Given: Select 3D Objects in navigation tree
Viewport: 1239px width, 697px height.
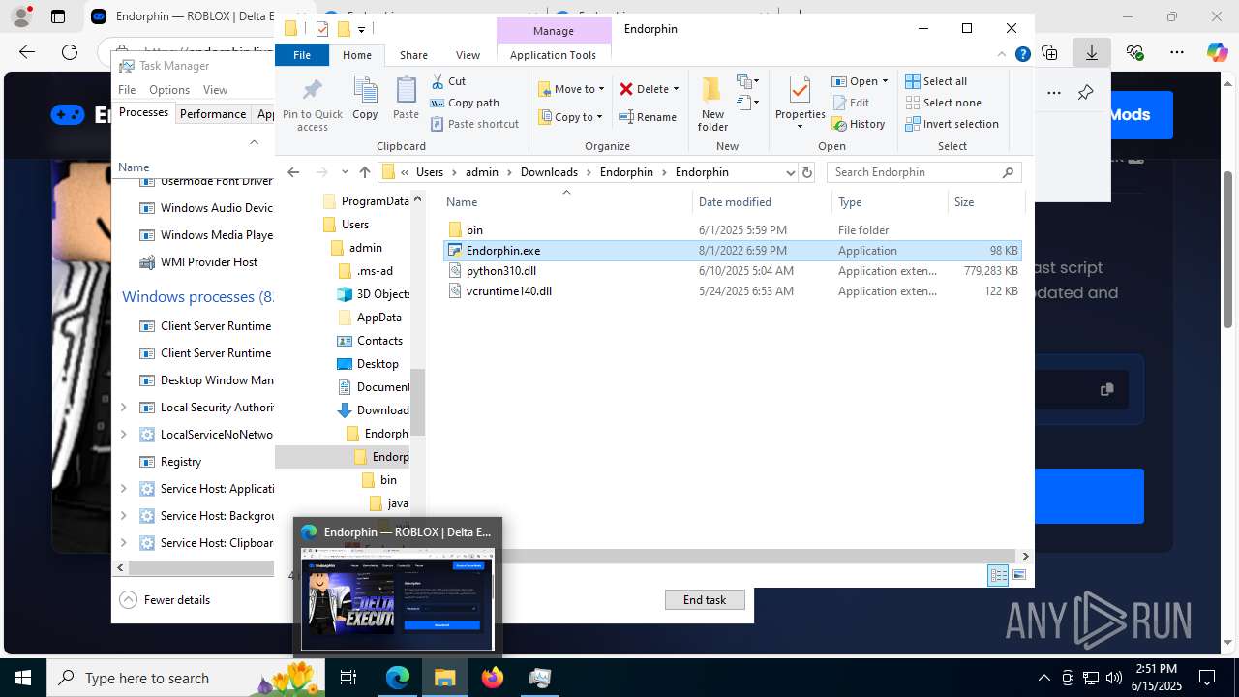Looking at the screenshot, I should 375,294.
